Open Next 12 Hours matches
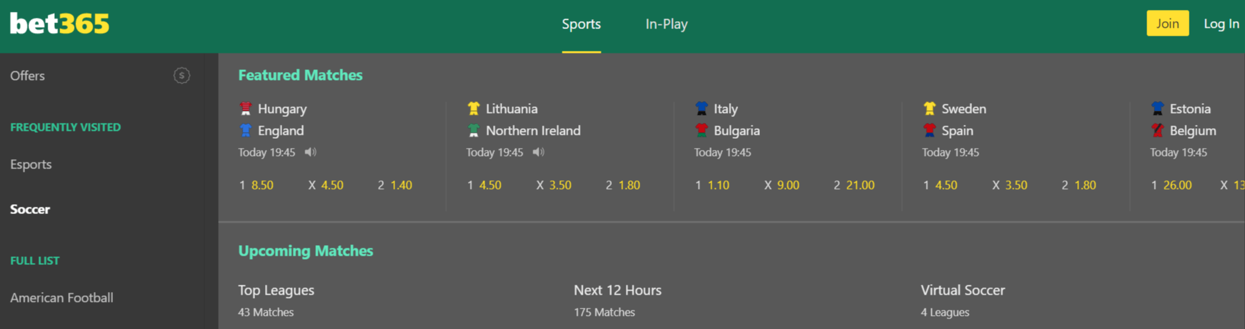Viewport: 1245px width, 329px height. (x=617, y=300)
